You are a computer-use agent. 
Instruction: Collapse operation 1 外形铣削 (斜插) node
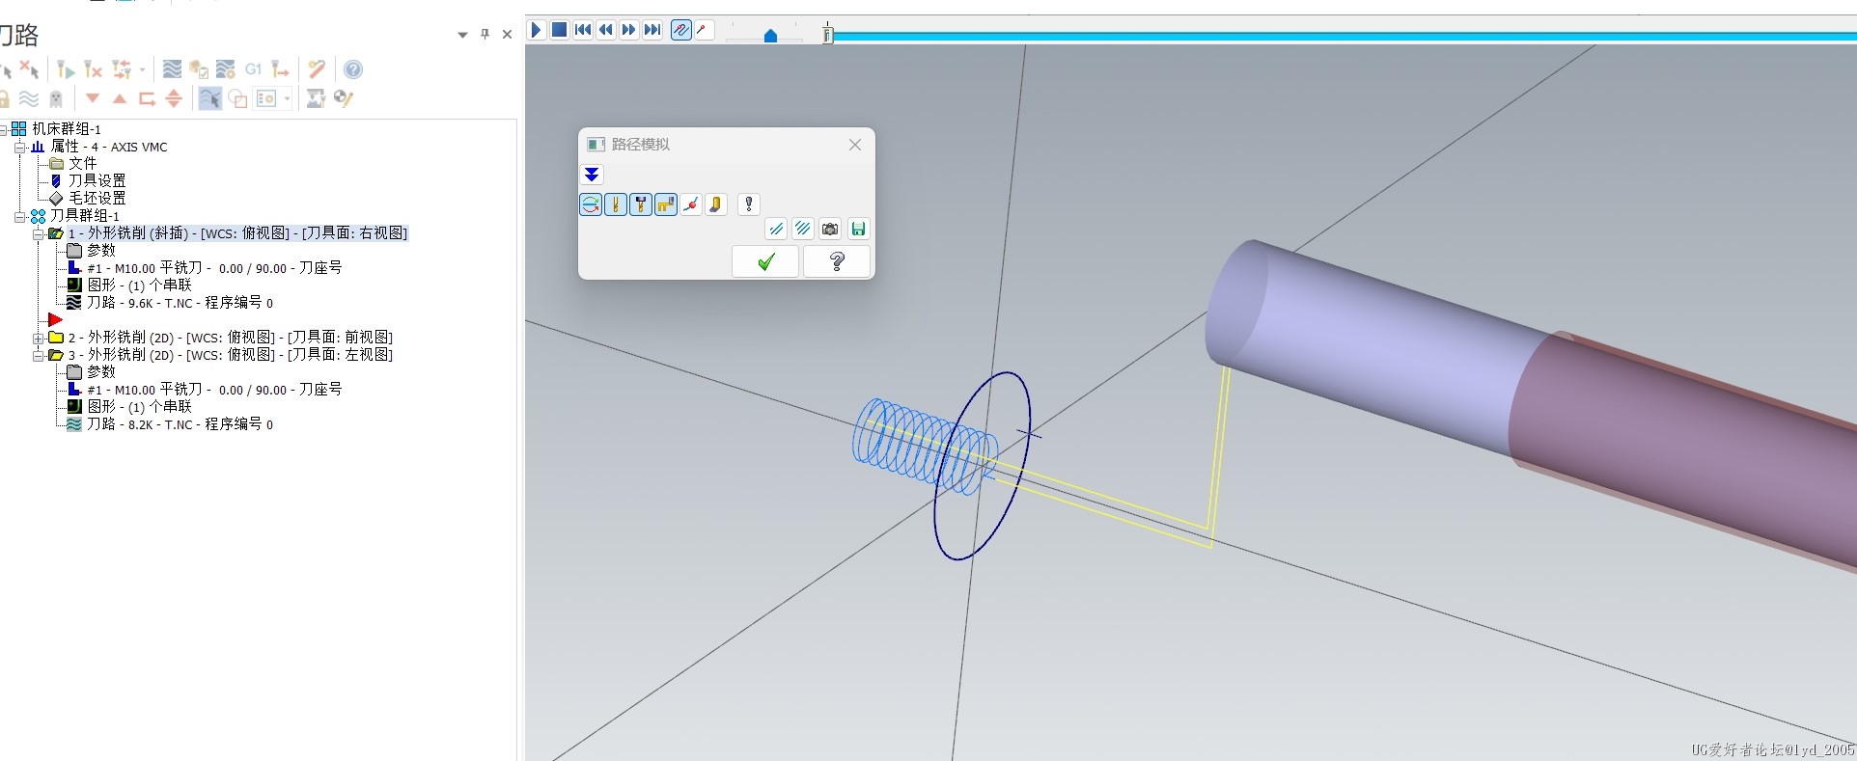pos(39,233)
